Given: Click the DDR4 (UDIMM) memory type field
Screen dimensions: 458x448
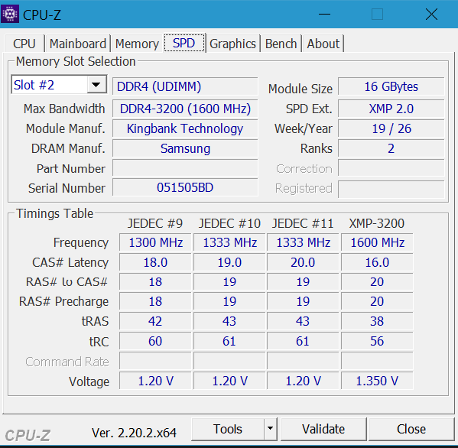Looking at the screenshot, I should click(185, 86).
